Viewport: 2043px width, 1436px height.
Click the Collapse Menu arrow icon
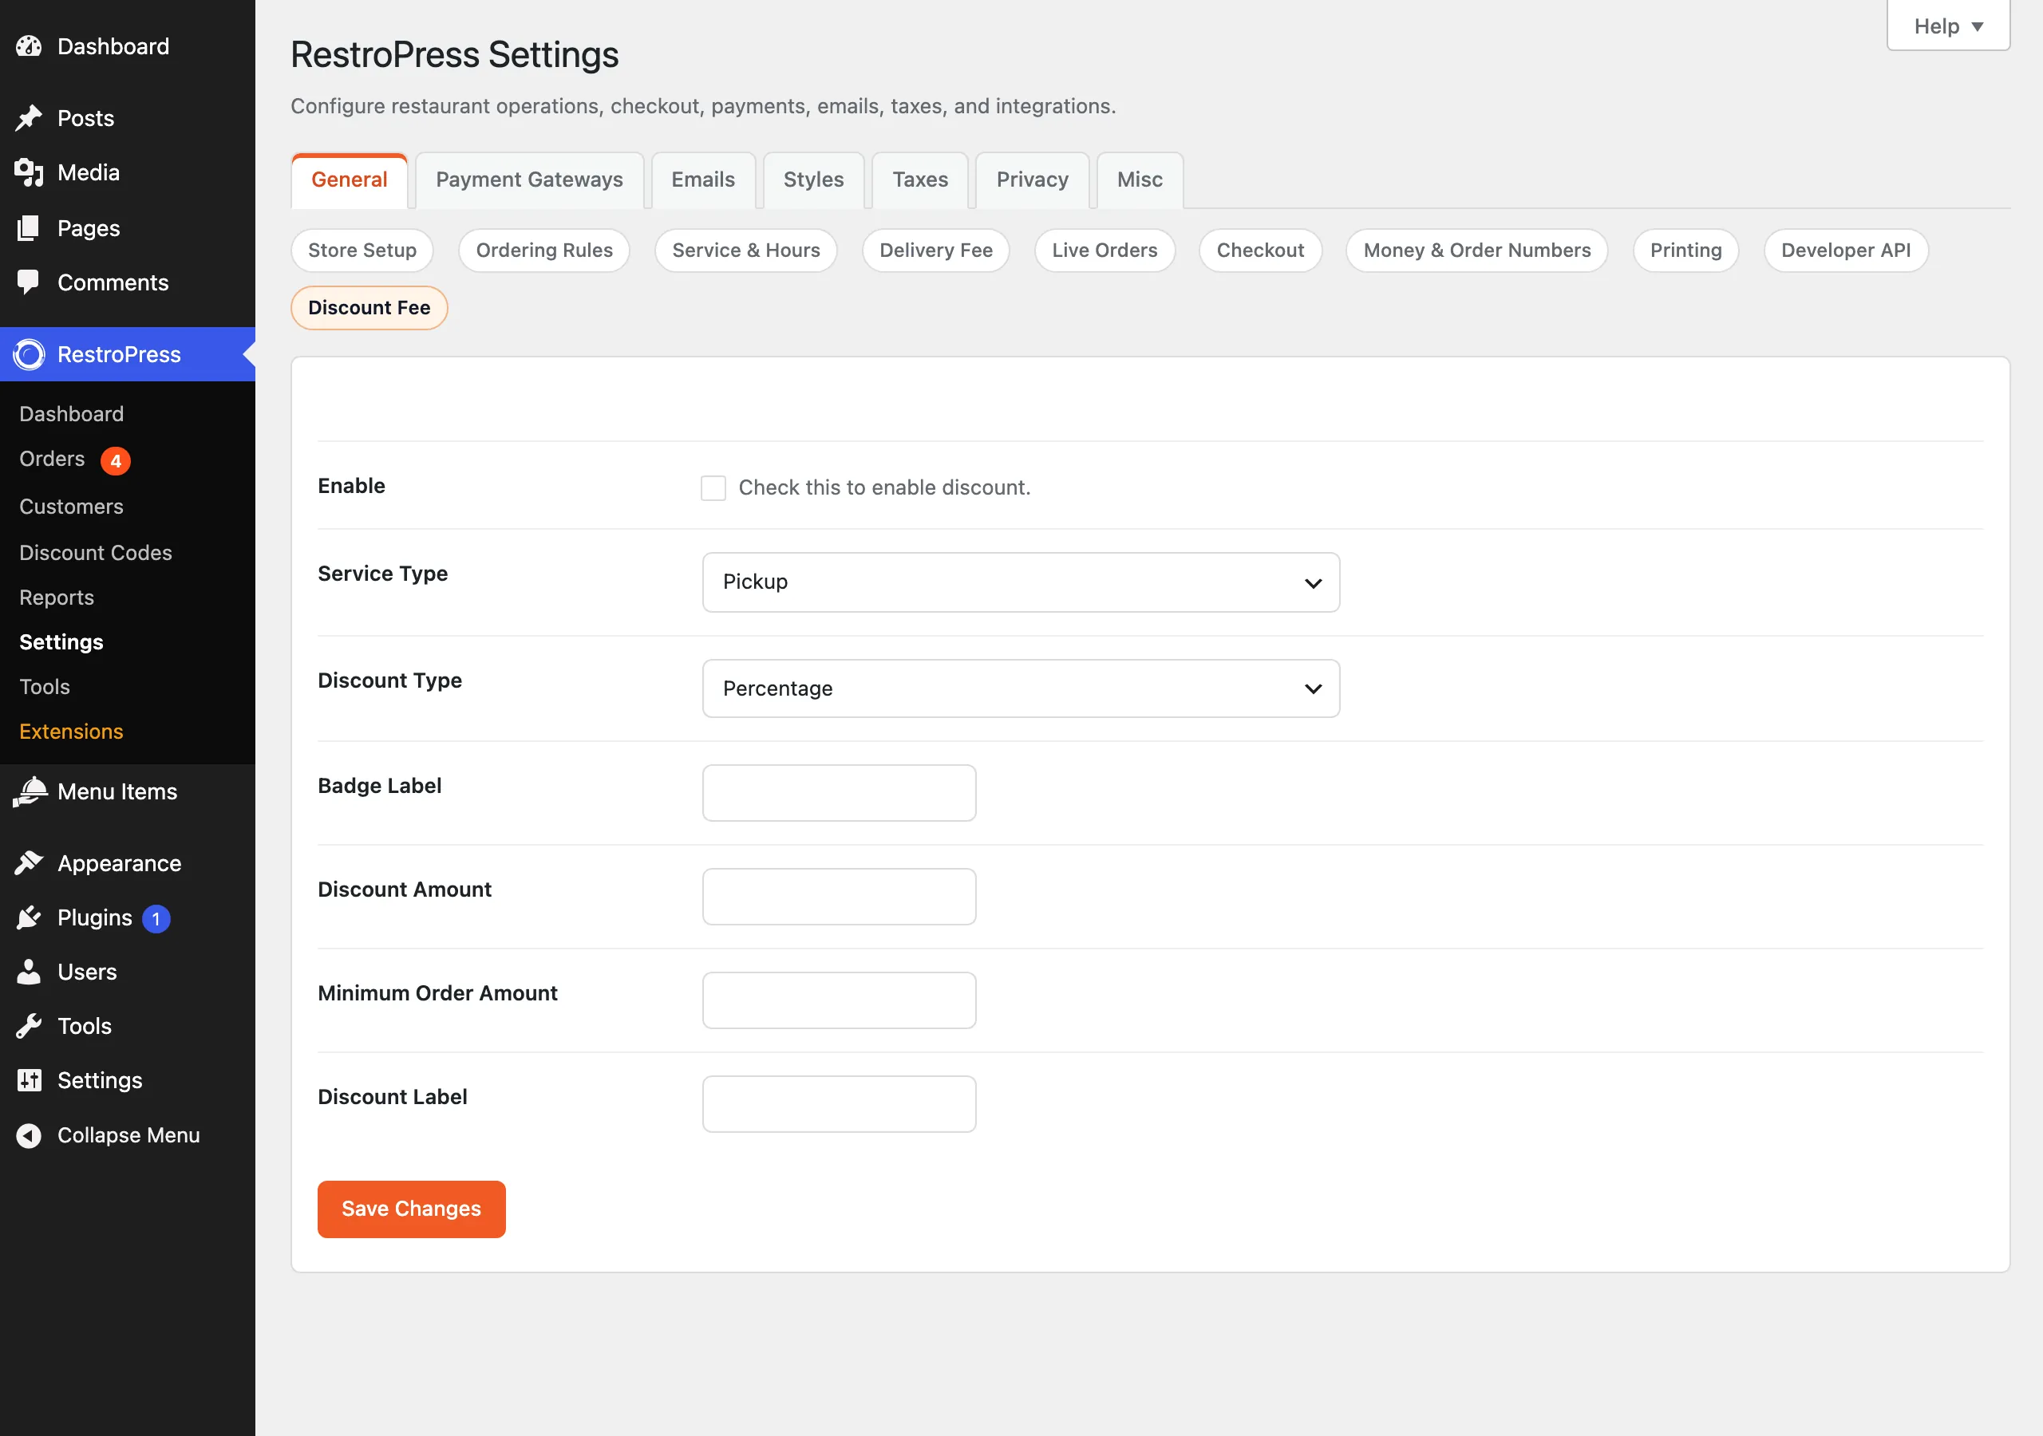coord(29,1135)
